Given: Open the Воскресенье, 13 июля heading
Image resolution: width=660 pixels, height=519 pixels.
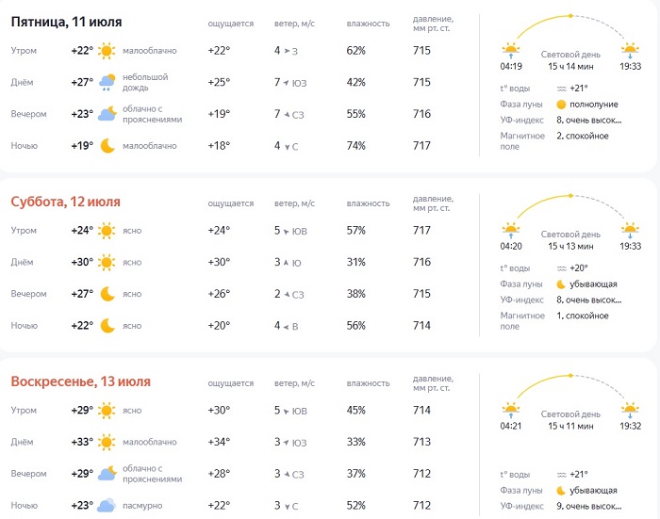Looking at the screenshot, I should [x=81, y=381].
